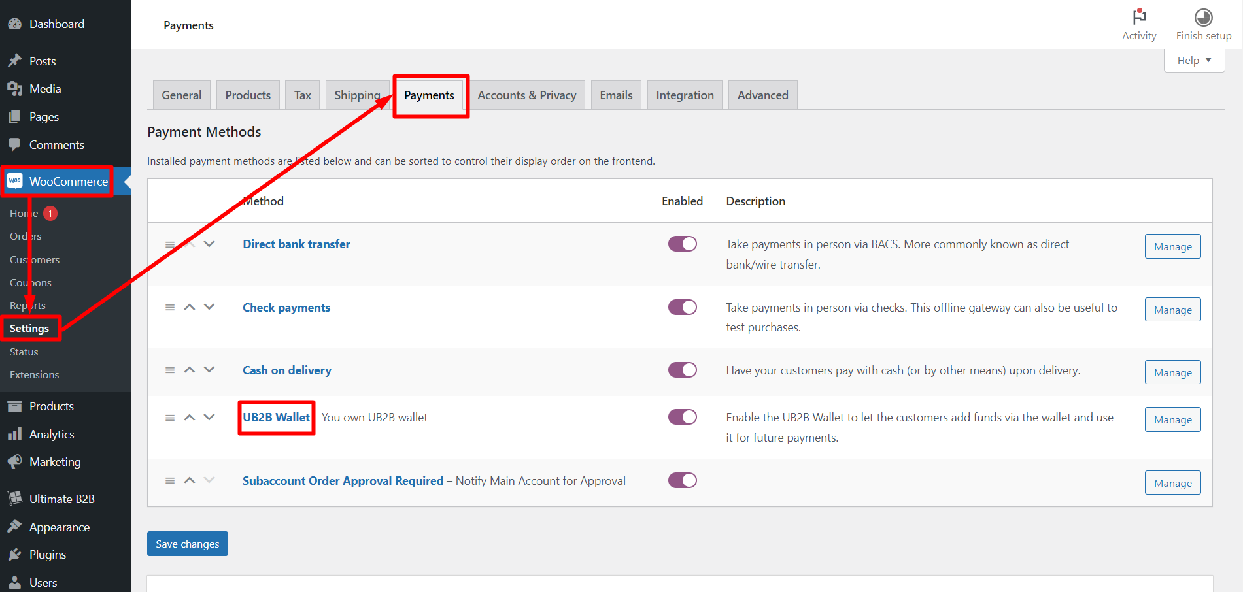Grab drag handle for Subaccount Order Approval row
This screenshot has height=592, width=1243.
click(170, 480)
